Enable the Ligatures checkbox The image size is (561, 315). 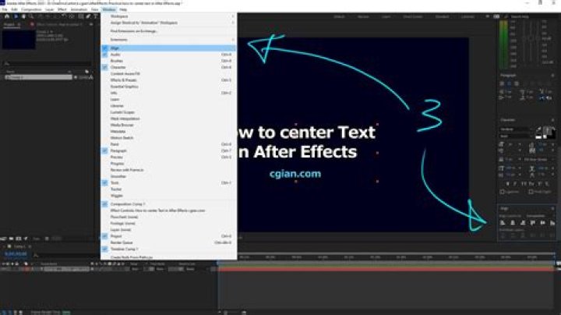point(502,192)
